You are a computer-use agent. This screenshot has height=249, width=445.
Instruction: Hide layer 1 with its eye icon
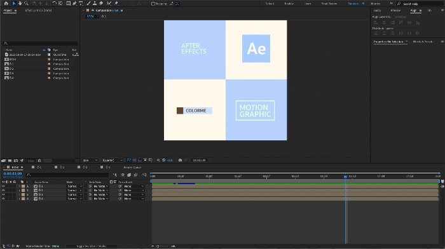3,186
